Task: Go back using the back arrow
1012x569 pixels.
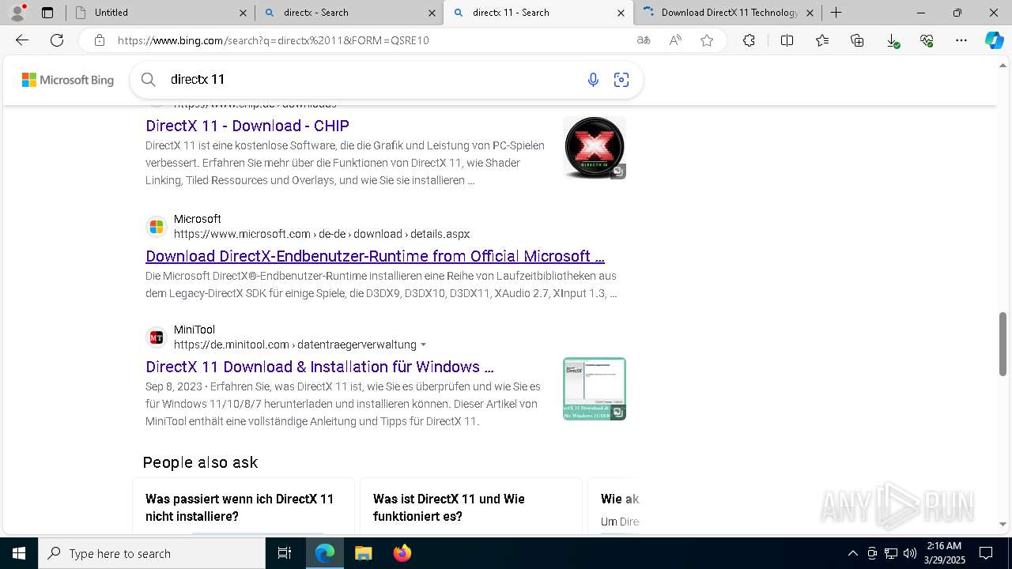Action: point(22,40)
